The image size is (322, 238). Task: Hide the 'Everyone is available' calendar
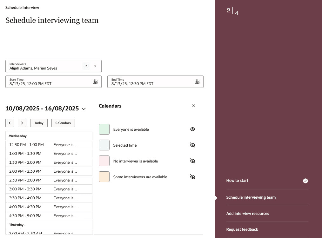click(x=192, y=129)
